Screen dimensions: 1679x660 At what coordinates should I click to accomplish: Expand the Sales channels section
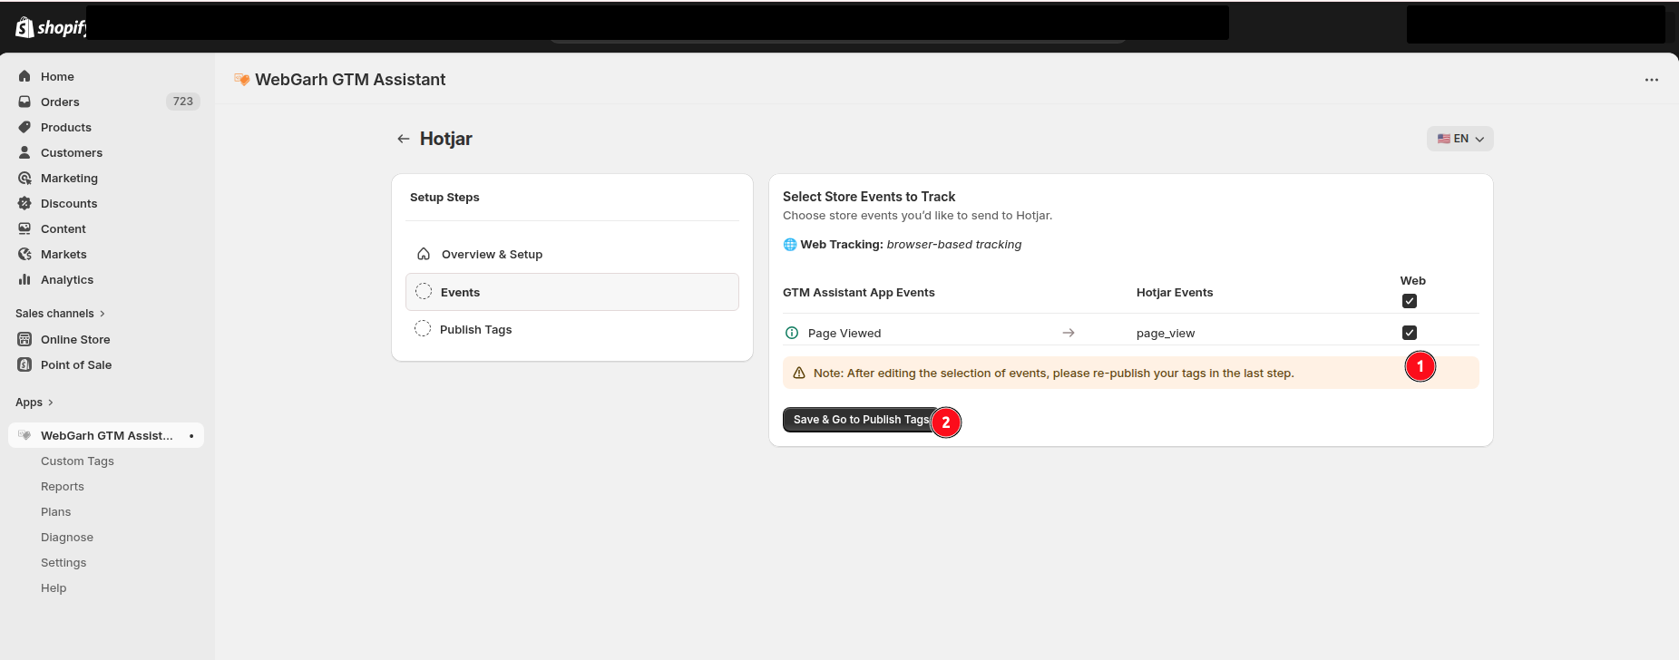point(60,314)
